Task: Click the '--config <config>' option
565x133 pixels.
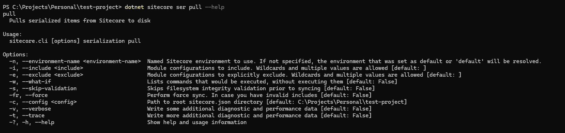Action: pyautogui.click(x=49, y=102)
